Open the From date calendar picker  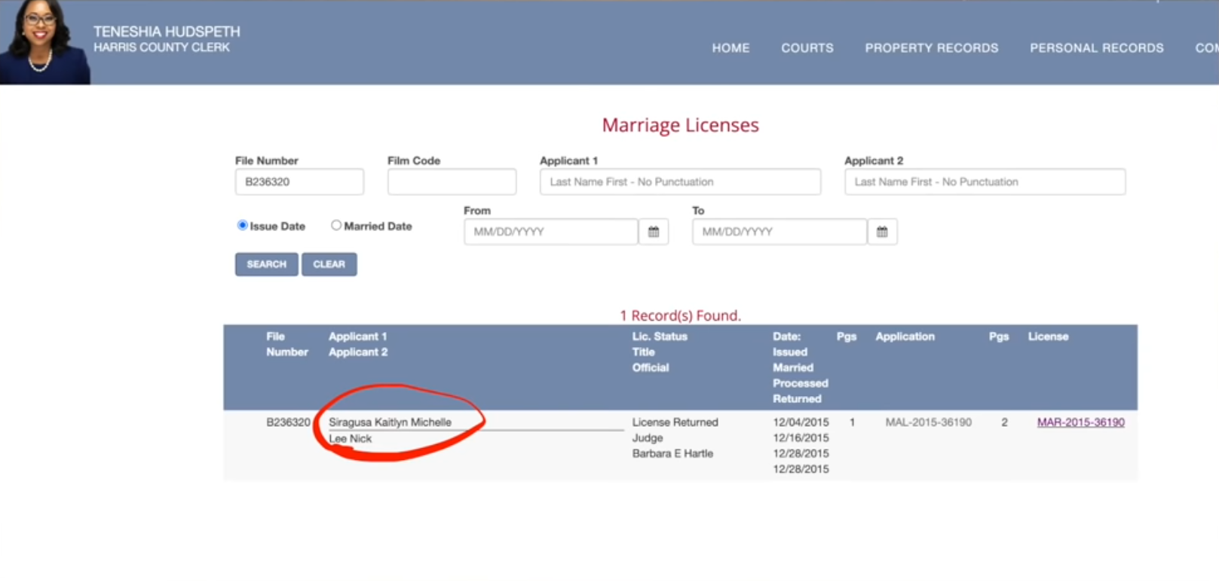pyautogui.click(x=654, y=232)
